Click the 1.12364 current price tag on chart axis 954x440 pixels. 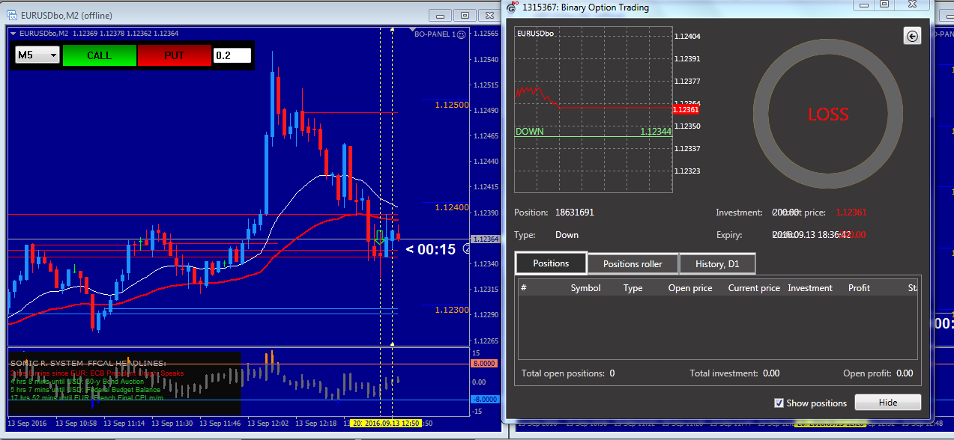pos(485,239)
